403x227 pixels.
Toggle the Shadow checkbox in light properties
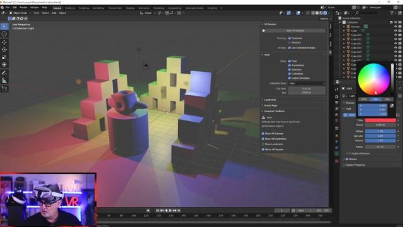coord(347,160)
